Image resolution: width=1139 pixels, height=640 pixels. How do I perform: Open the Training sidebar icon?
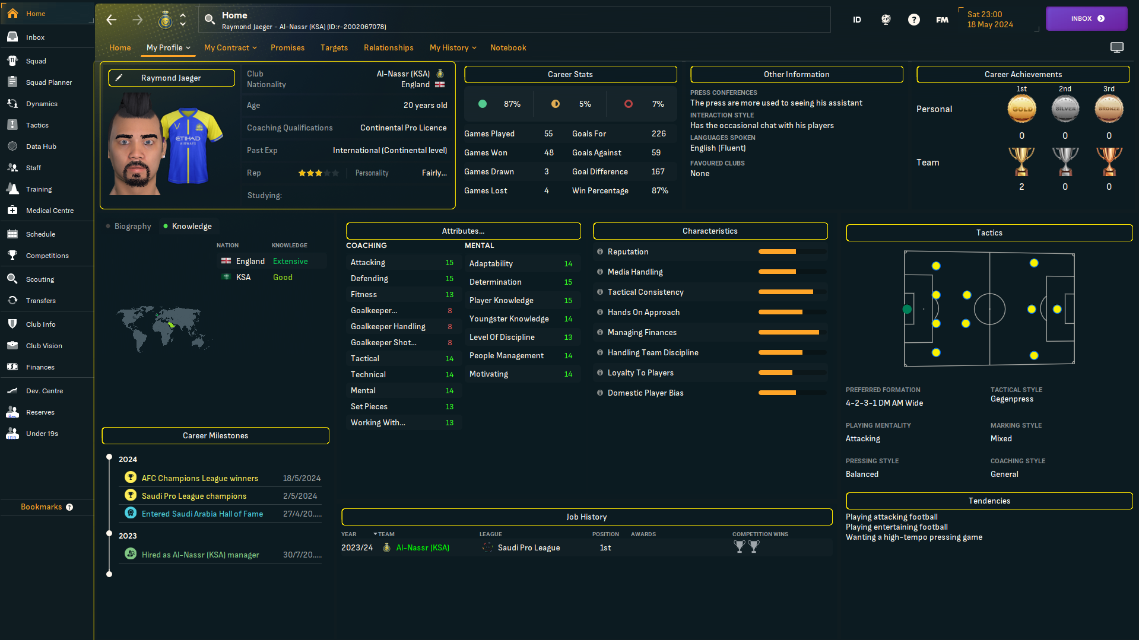click(12, 189)
